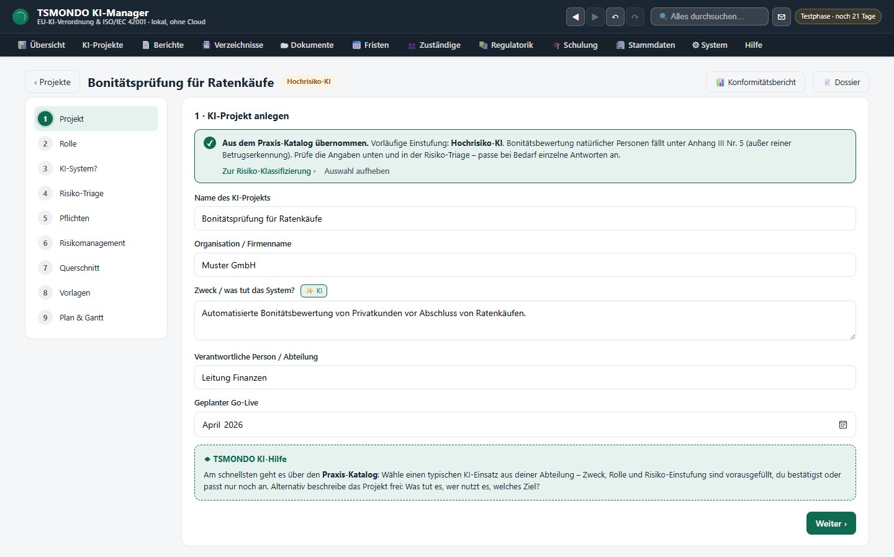Click the undo icon in header

615,17
